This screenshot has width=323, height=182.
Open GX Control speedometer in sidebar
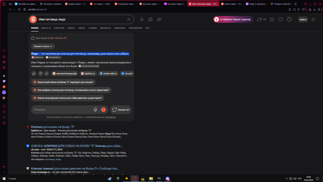point(4,51)
